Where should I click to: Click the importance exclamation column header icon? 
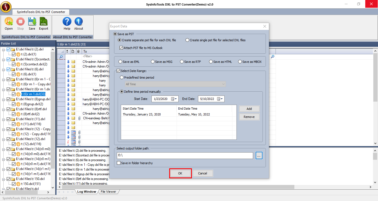coord(67,51)
